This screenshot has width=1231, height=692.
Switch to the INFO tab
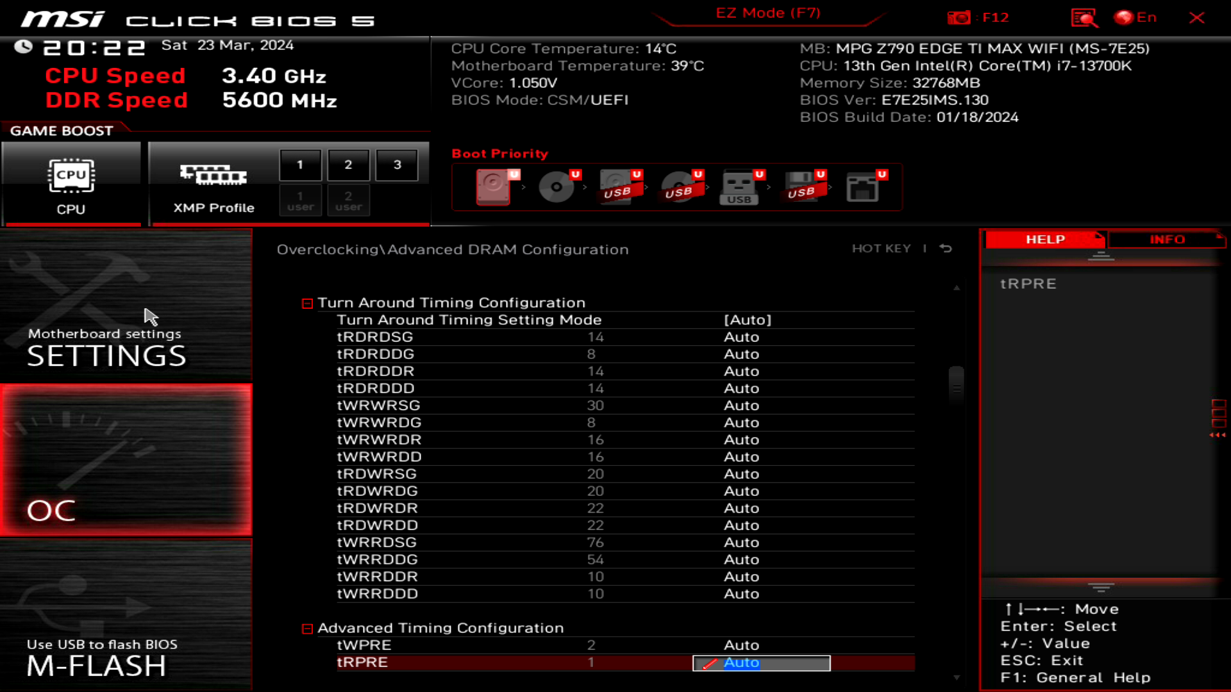[1167, 240]
